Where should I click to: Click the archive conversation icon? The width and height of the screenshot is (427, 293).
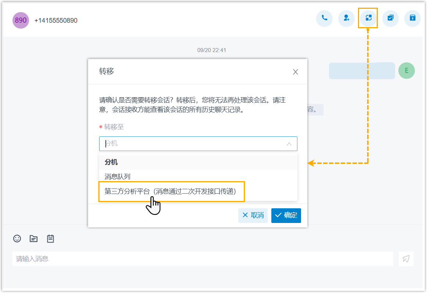point(412,18)
